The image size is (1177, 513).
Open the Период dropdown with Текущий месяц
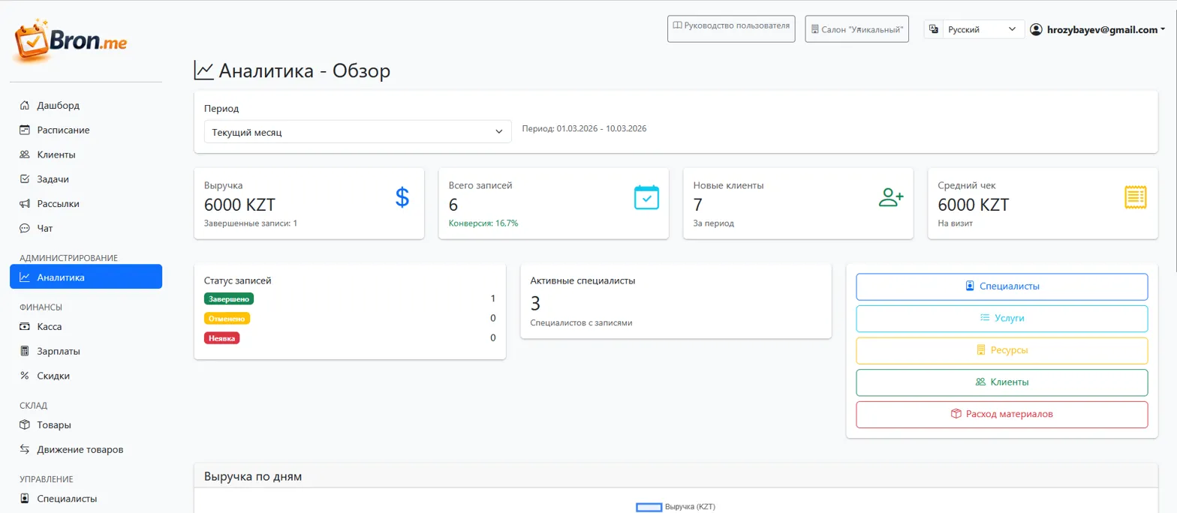(x=357, y=132)
